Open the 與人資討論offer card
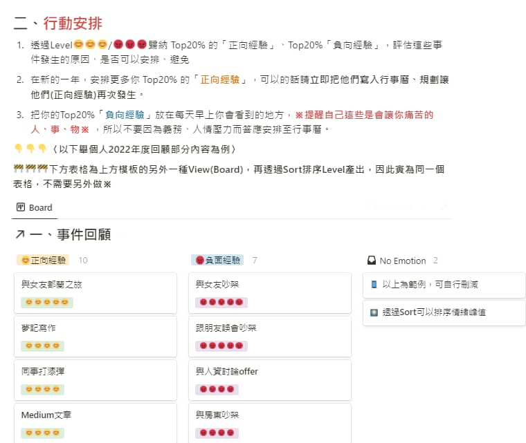Screen dimensions: 526x443 [x=269, y=379]
